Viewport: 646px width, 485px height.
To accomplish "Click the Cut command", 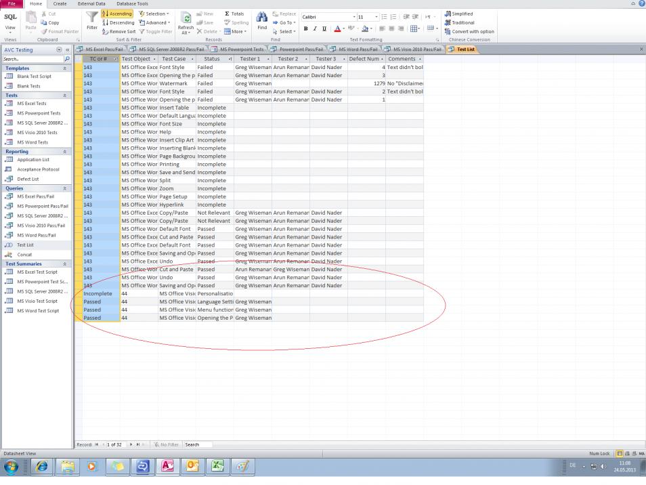I will tap(49, 14).
